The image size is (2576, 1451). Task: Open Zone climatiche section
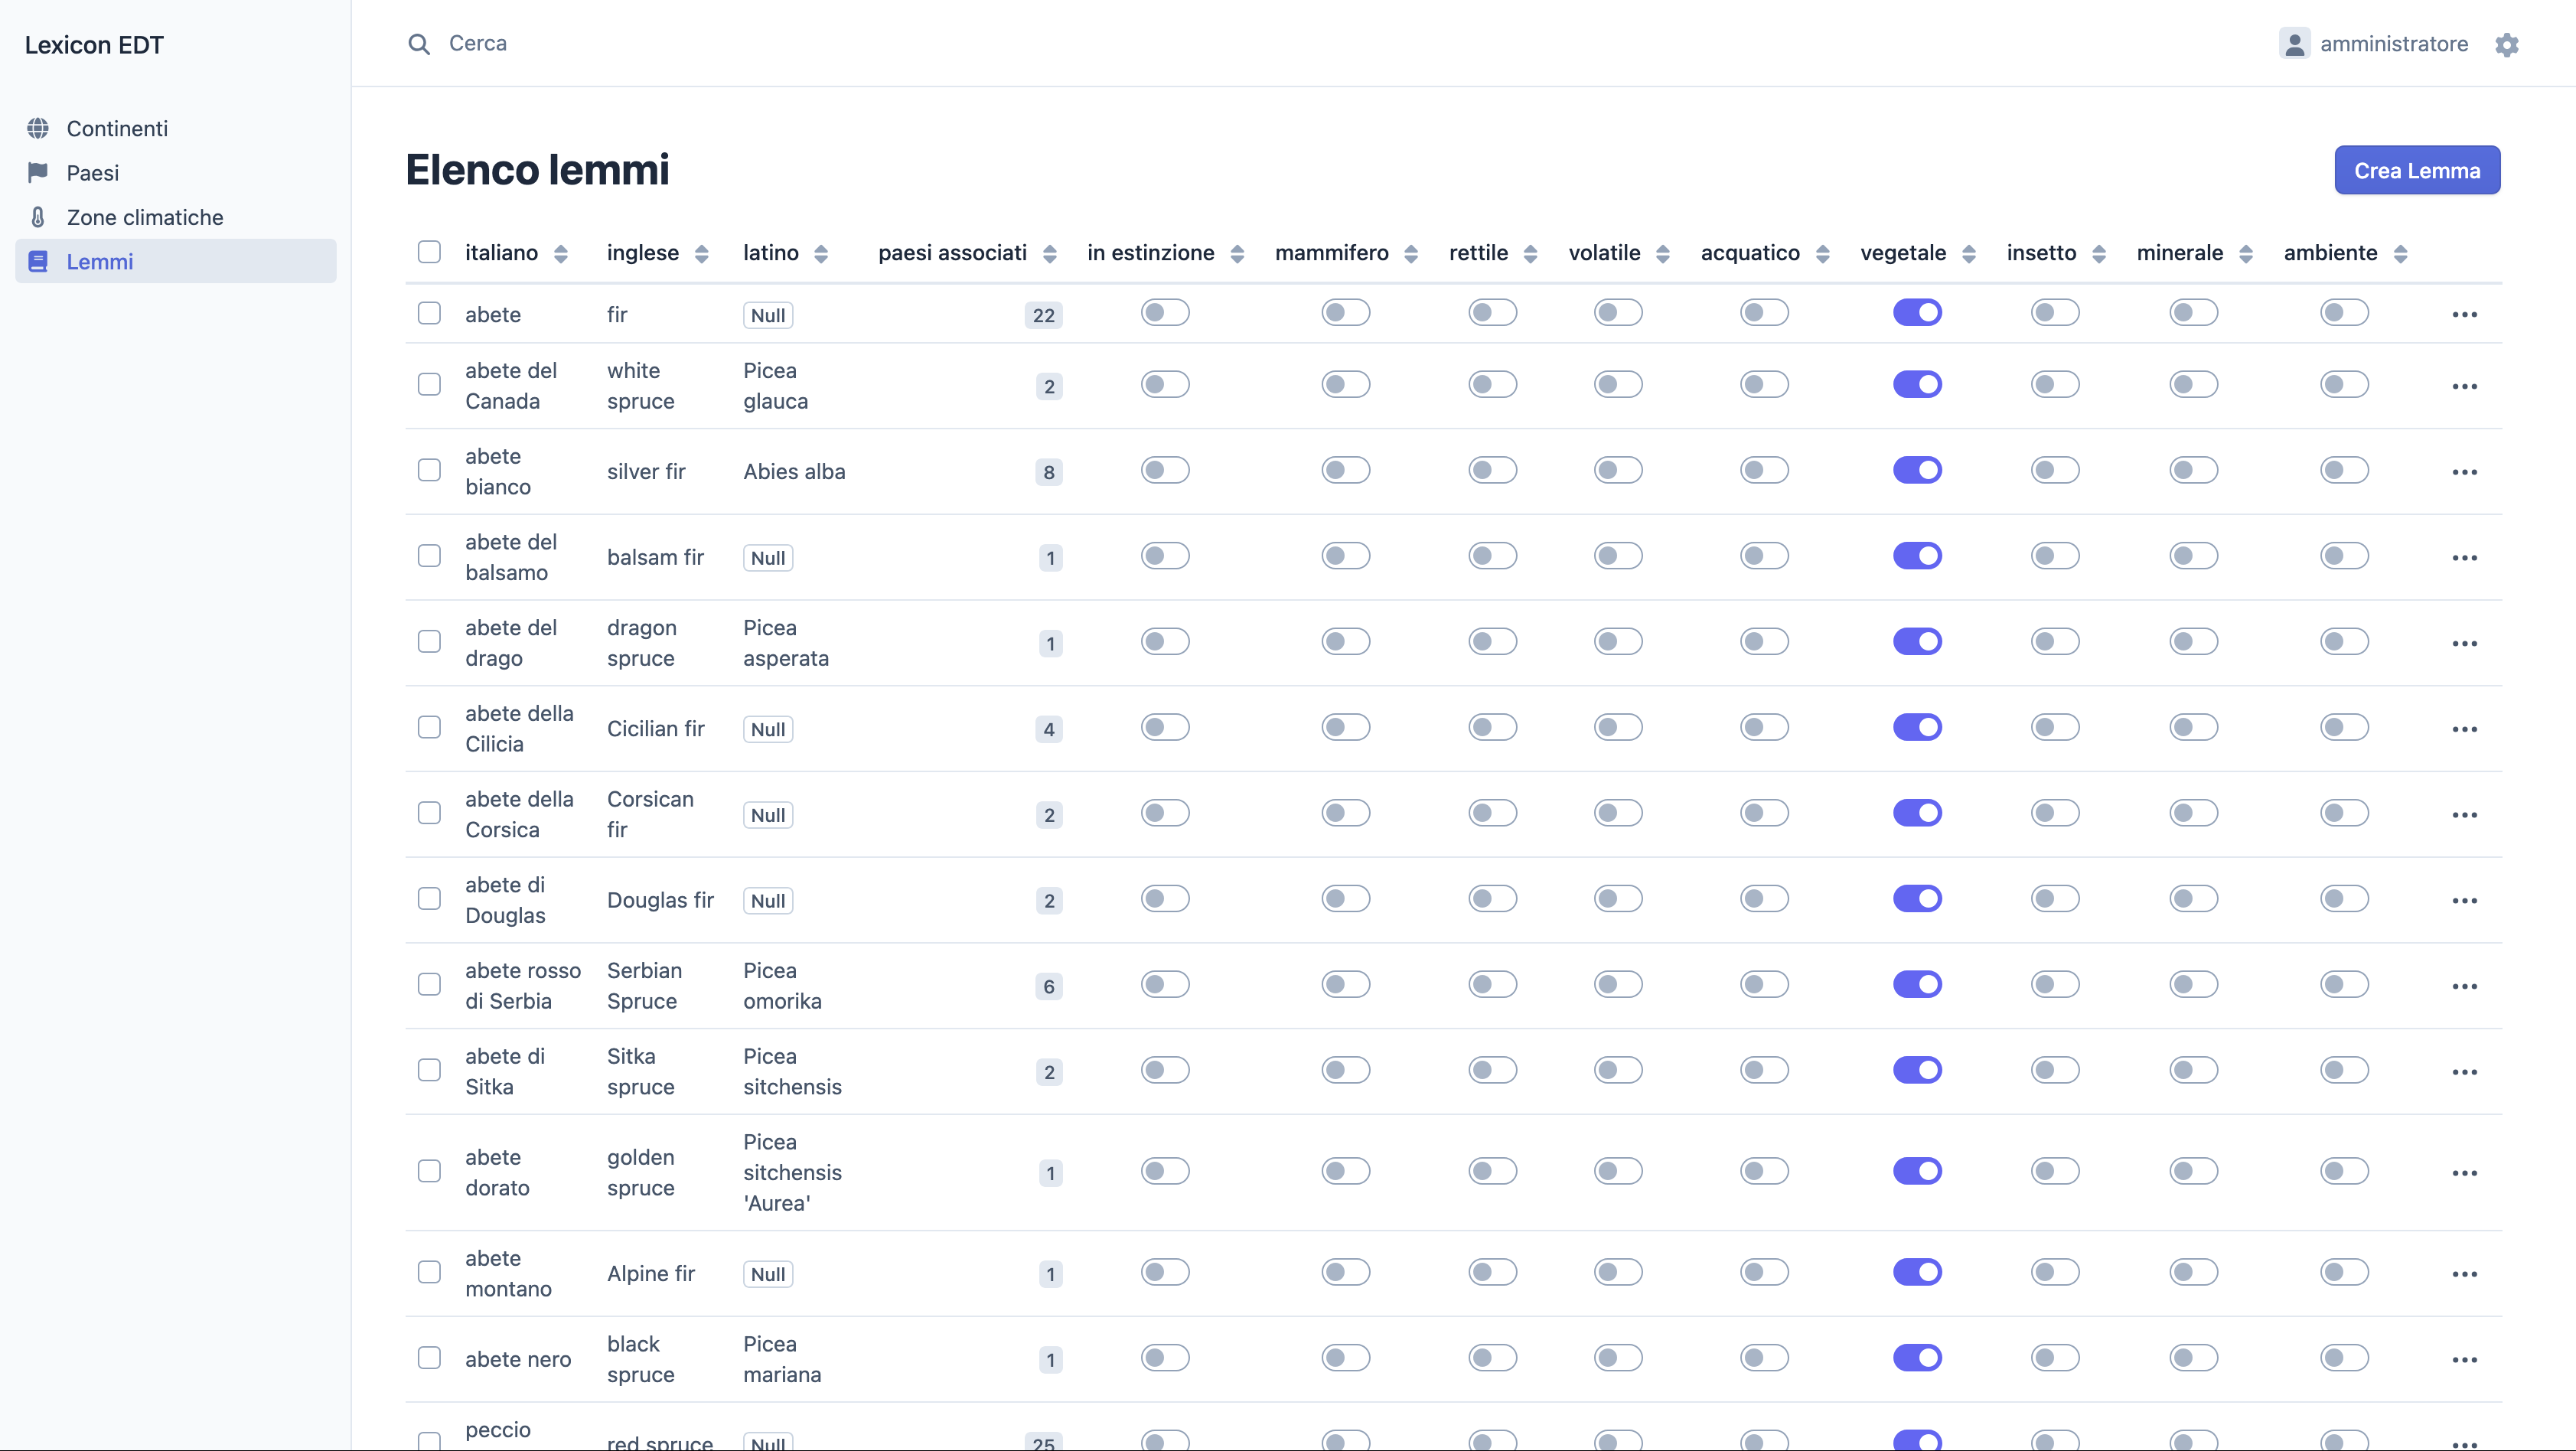[x=145, y=217]
